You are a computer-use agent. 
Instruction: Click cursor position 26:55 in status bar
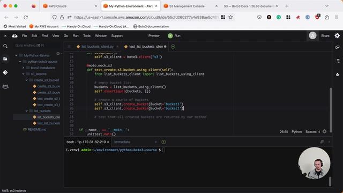point(284,131)
